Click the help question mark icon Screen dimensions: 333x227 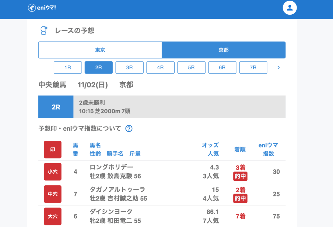[x=129, y=129]
